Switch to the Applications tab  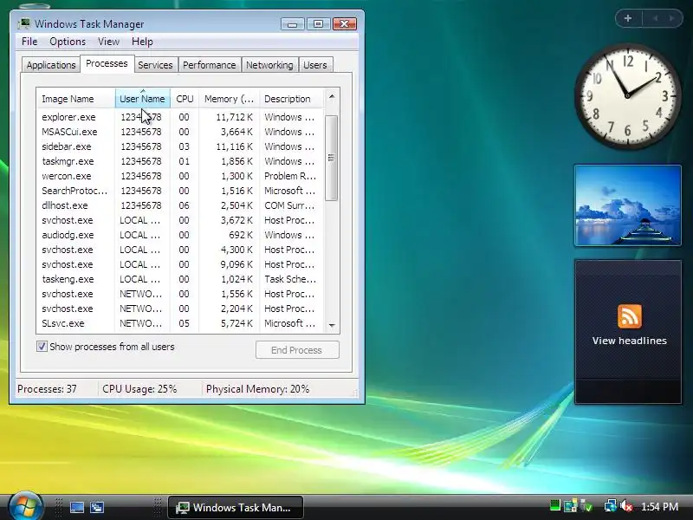(51, 65)
